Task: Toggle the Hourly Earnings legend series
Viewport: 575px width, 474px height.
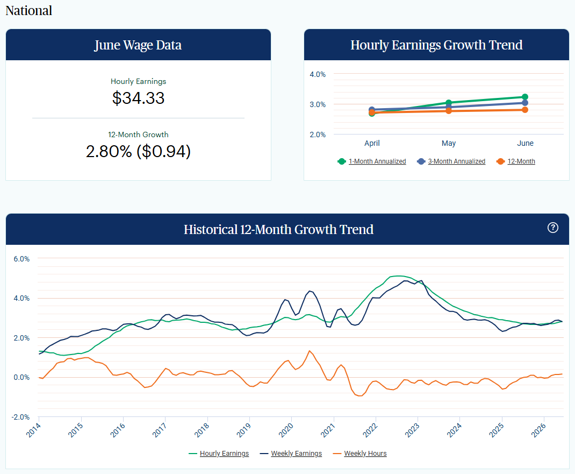Action: coord(219,454)
